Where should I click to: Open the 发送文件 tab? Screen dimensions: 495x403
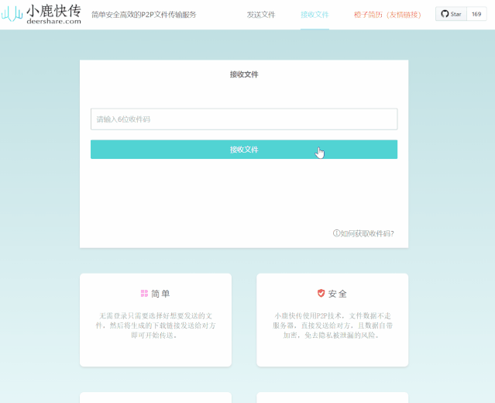pos(261,15)
